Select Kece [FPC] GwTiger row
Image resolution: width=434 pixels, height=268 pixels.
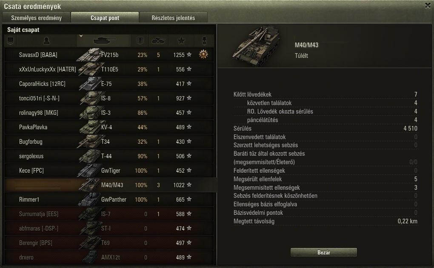(x=109, y=171)
